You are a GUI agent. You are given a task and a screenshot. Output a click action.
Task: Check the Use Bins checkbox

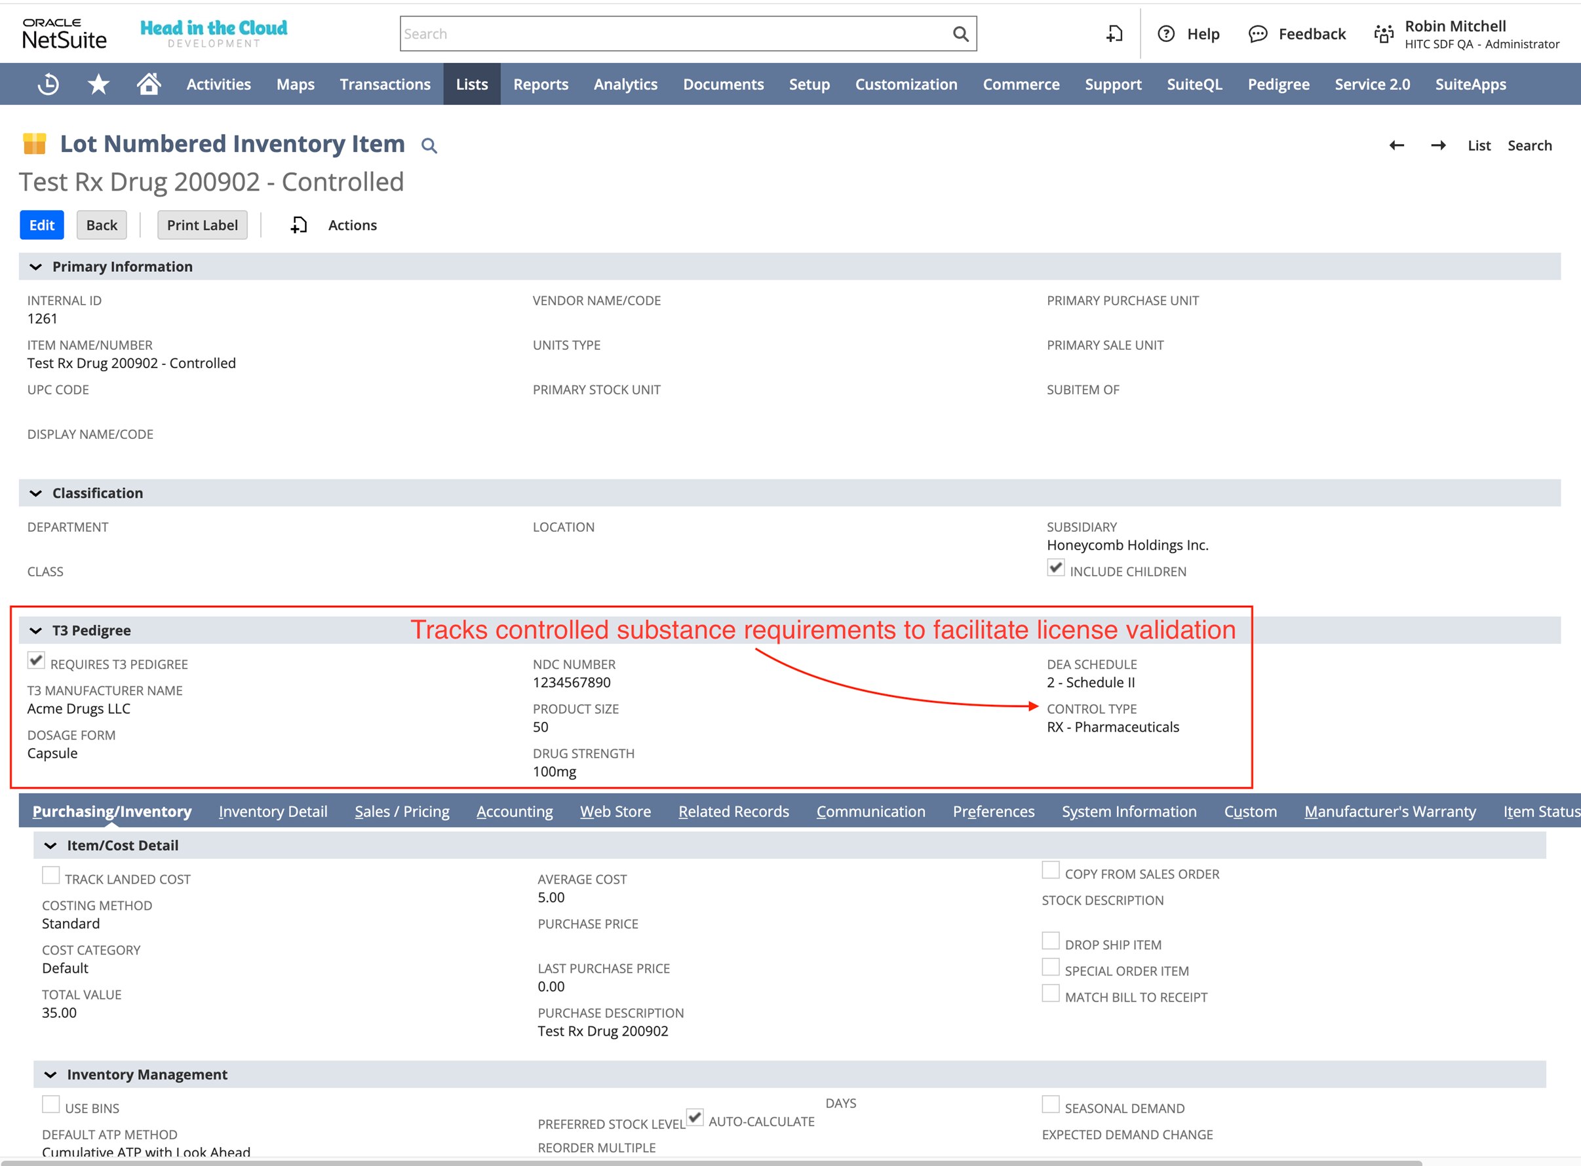[51, 1104]
